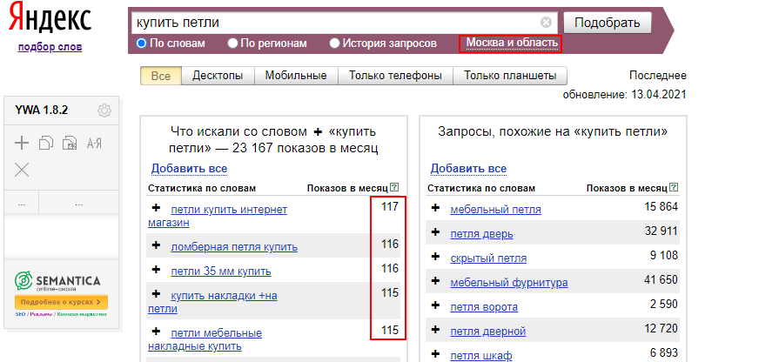This screenshot has height=362, width=779.
Task: Open the 'Москва и область' region selector
Action: click(509, 43)
